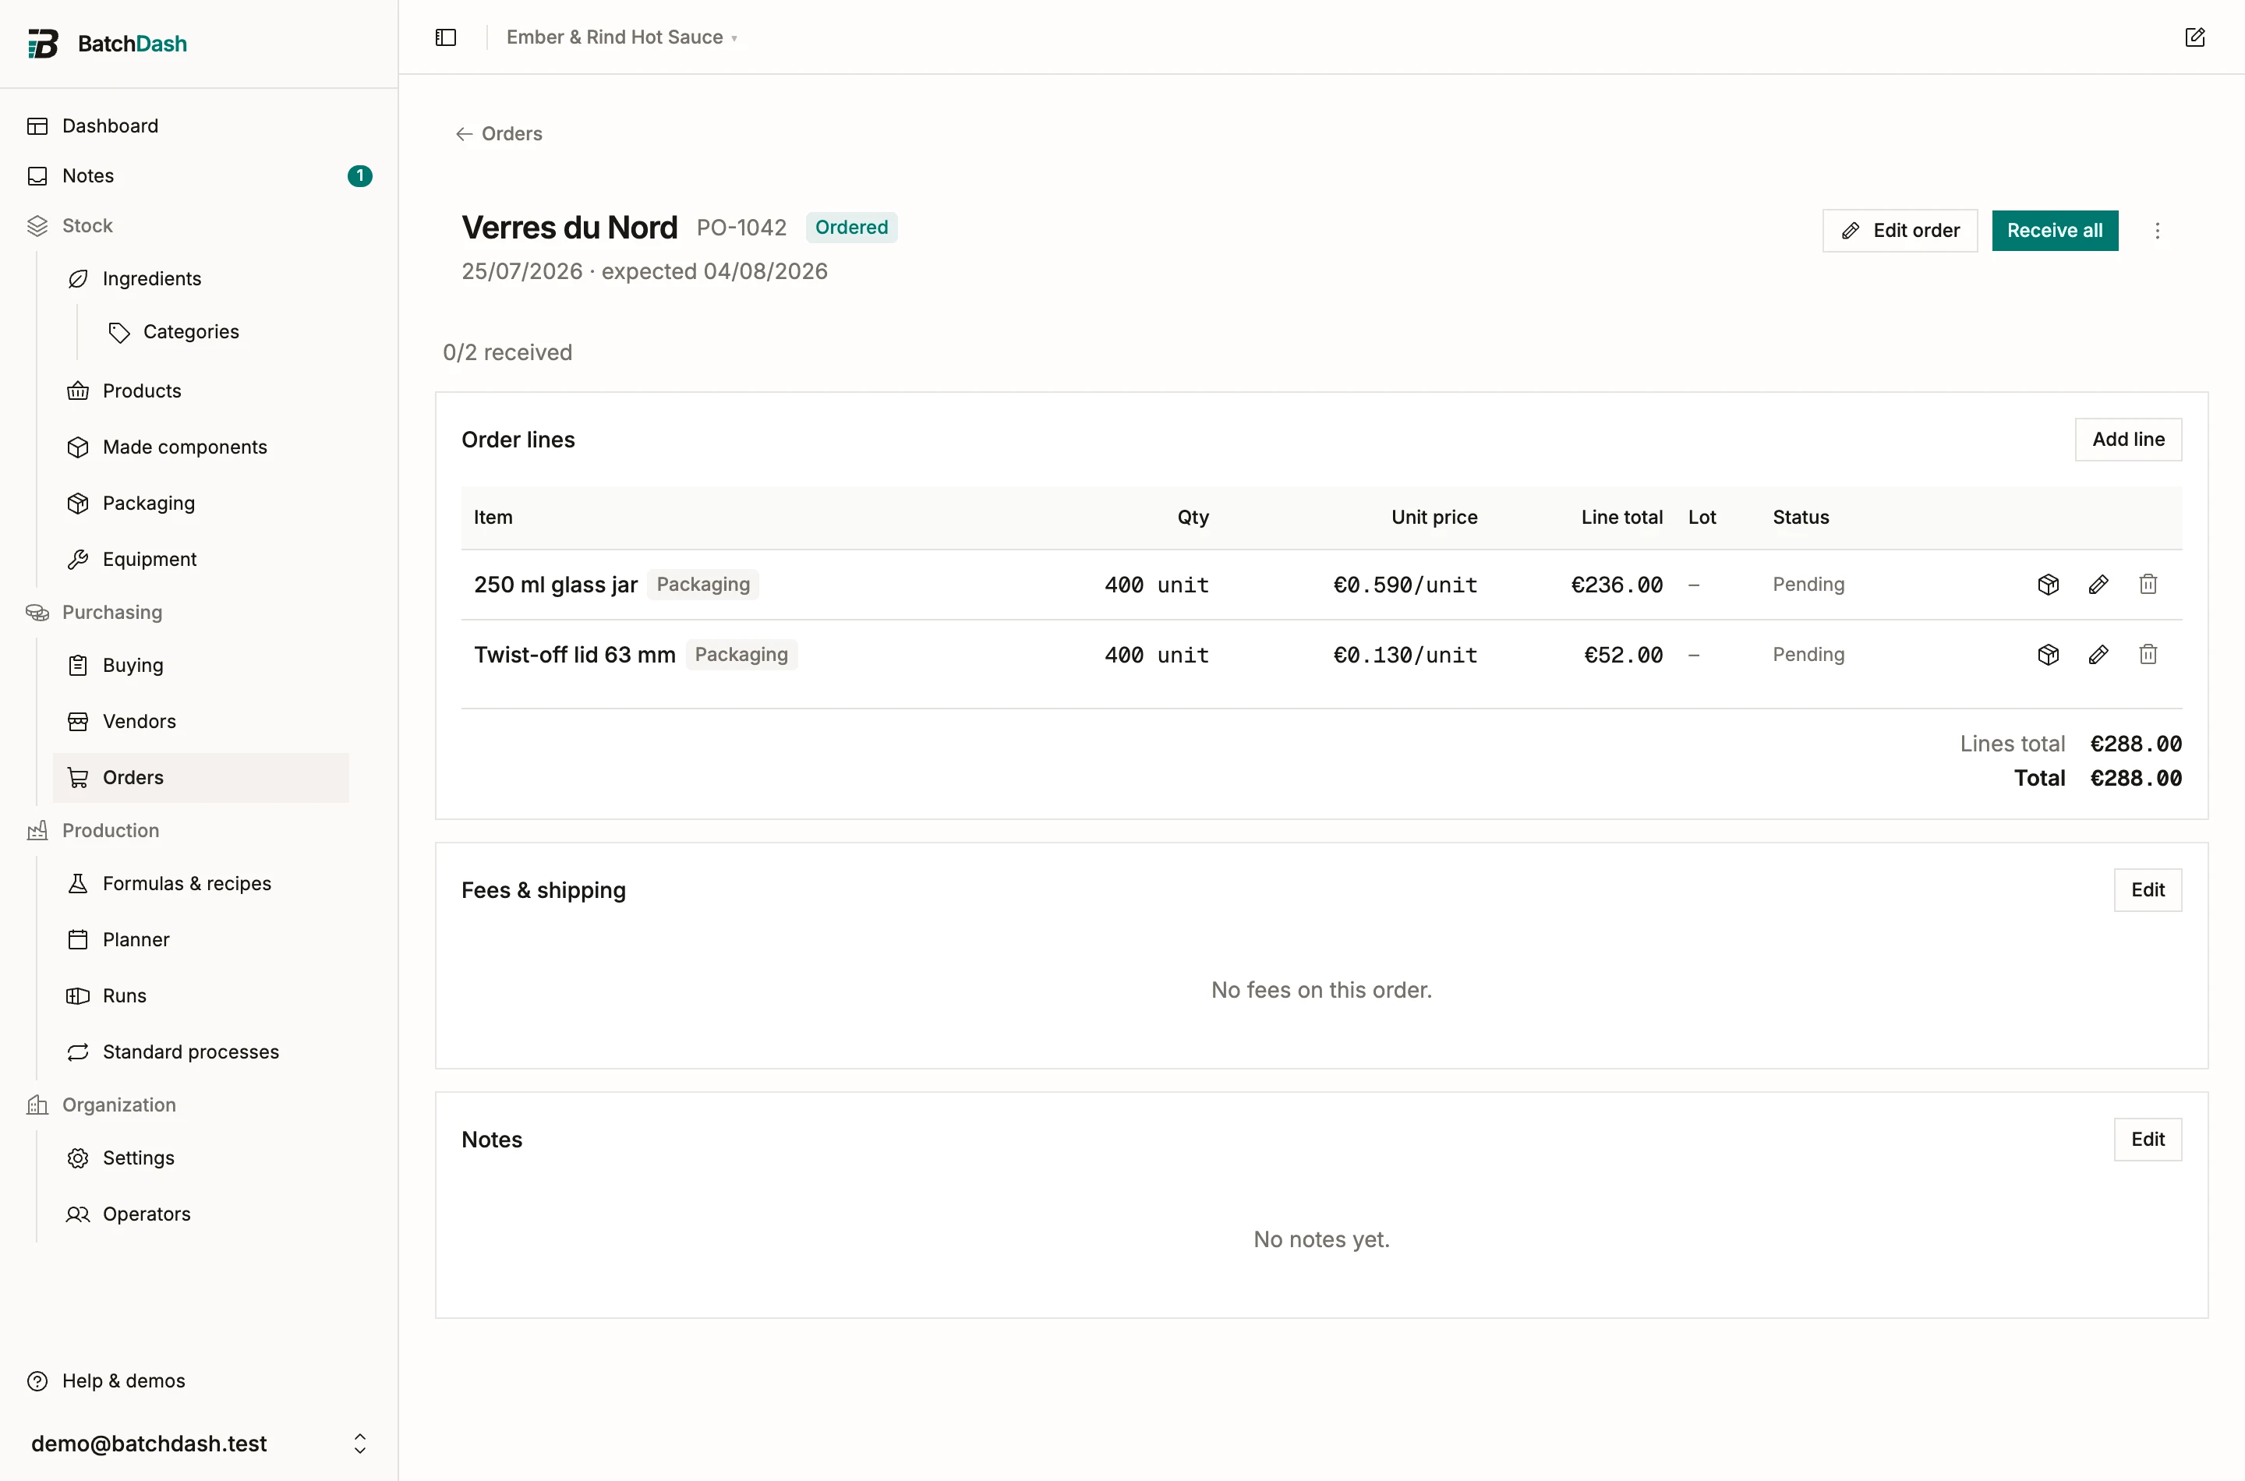Edit the Fees & shipping section
The image size is (2245, 1481).
(x=2147, y=889)
